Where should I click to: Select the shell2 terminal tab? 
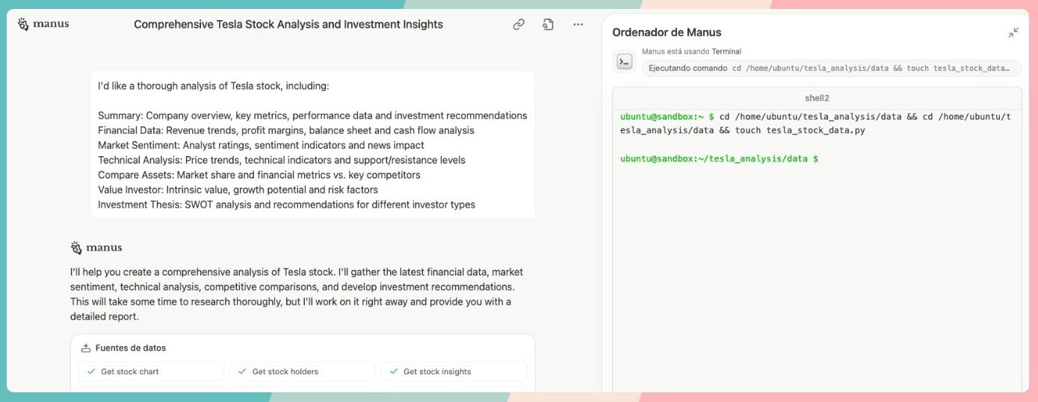(816, 98)
